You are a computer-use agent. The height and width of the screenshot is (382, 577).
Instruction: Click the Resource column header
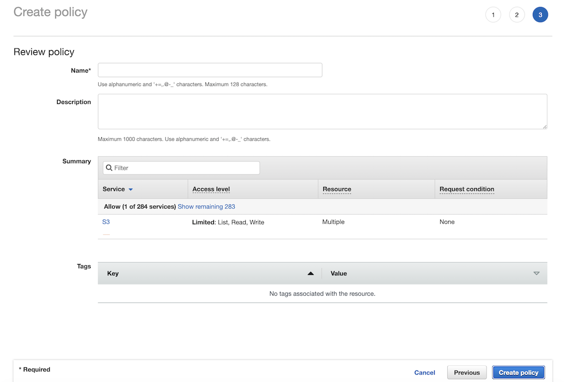click(x=337, y=189)
